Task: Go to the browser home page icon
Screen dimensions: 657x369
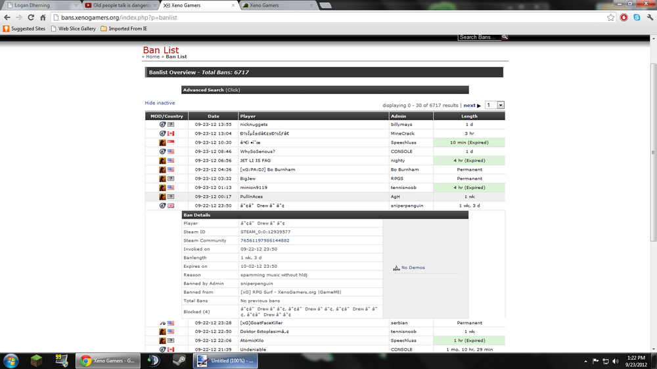Action: coord(43,18)
